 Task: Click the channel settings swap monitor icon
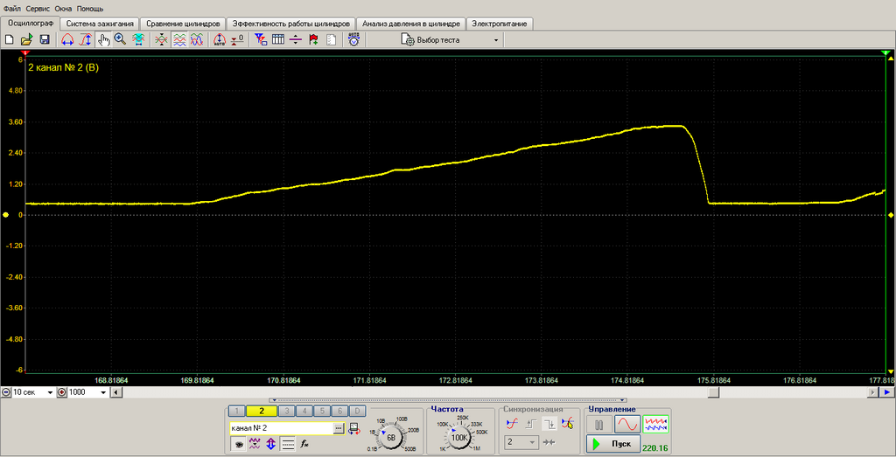(x=353, y=428)
